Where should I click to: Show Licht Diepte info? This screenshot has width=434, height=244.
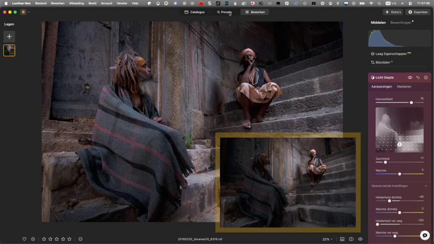point(426,78)
